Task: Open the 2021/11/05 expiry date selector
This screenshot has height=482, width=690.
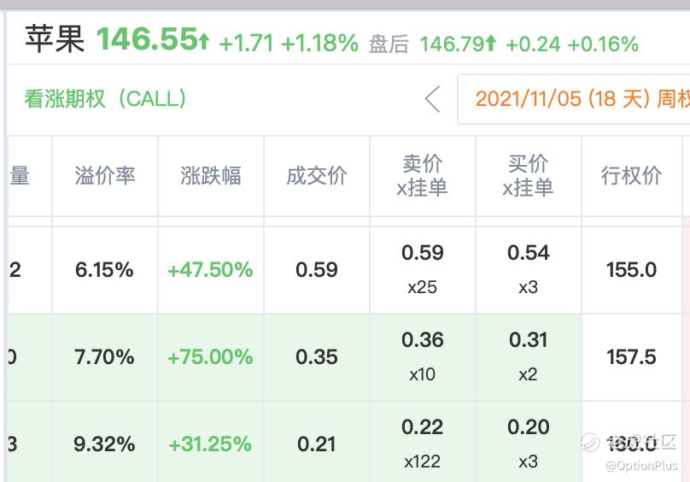Action: coord(574,99)
